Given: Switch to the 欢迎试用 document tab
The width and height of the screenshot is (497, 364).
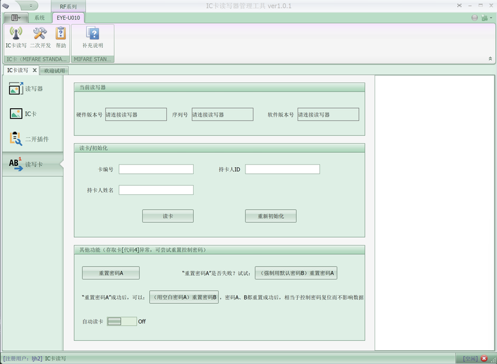Looking at the screenshot, I should 53,71.
